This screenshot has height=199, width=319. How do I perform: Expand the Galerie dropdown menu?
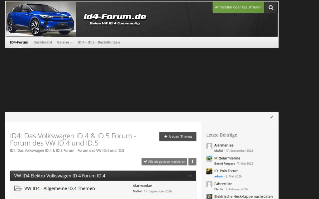(x=65, y=42)
